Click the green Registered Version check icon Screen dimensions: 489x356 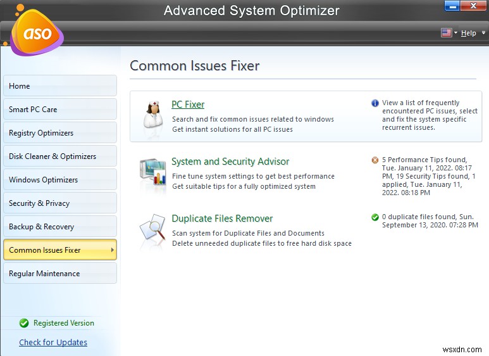(24, 323)
